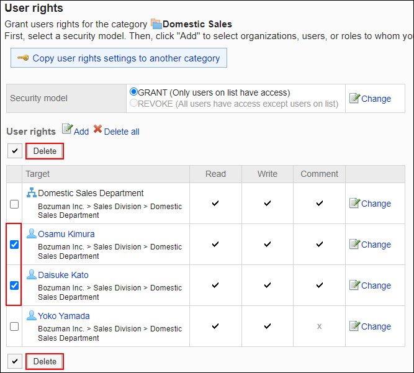Click the organization icon for Domestic Sales Department
This screenshot has width=414, height=373.
32,192
